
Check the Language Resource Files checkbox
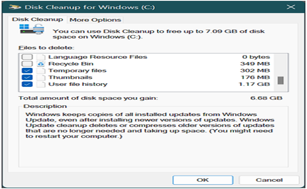(x=27, y=57)
